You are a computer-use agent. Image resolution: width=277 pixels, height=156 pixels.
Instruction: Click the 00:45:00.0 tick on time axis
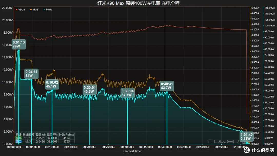(184, 147)
